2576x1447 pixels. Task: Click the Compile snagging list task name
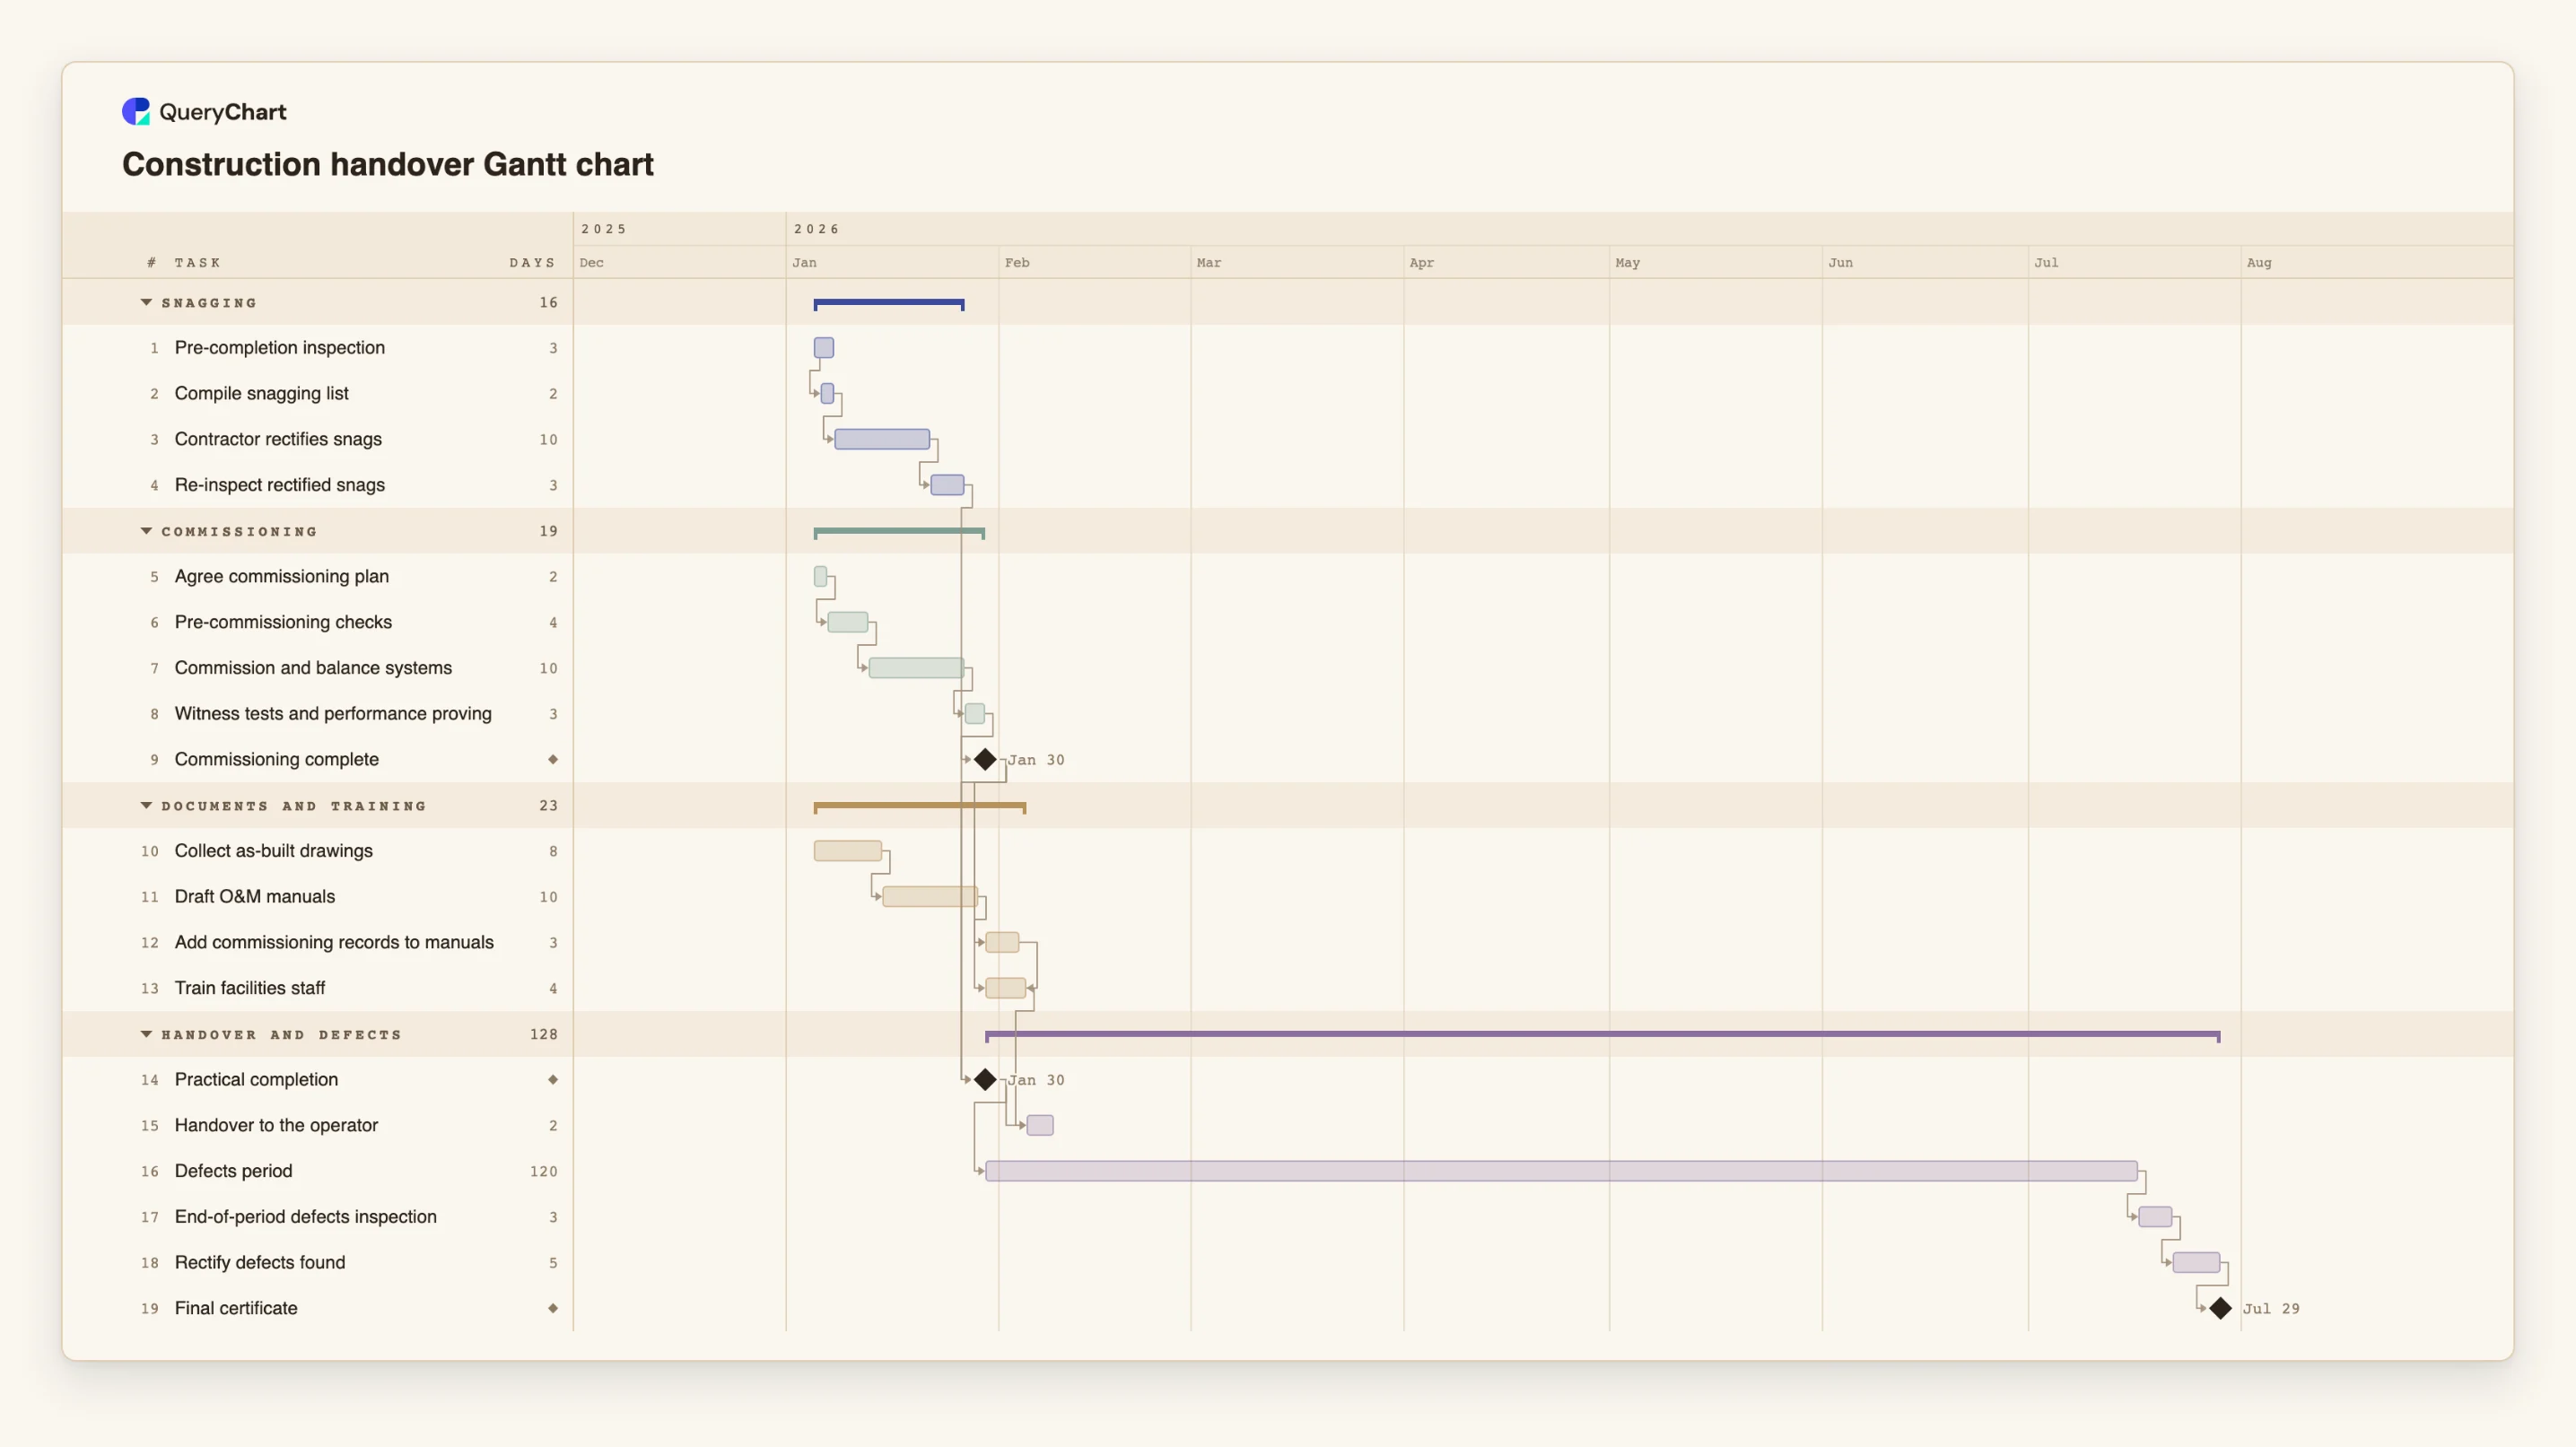(x=262, y=393)
